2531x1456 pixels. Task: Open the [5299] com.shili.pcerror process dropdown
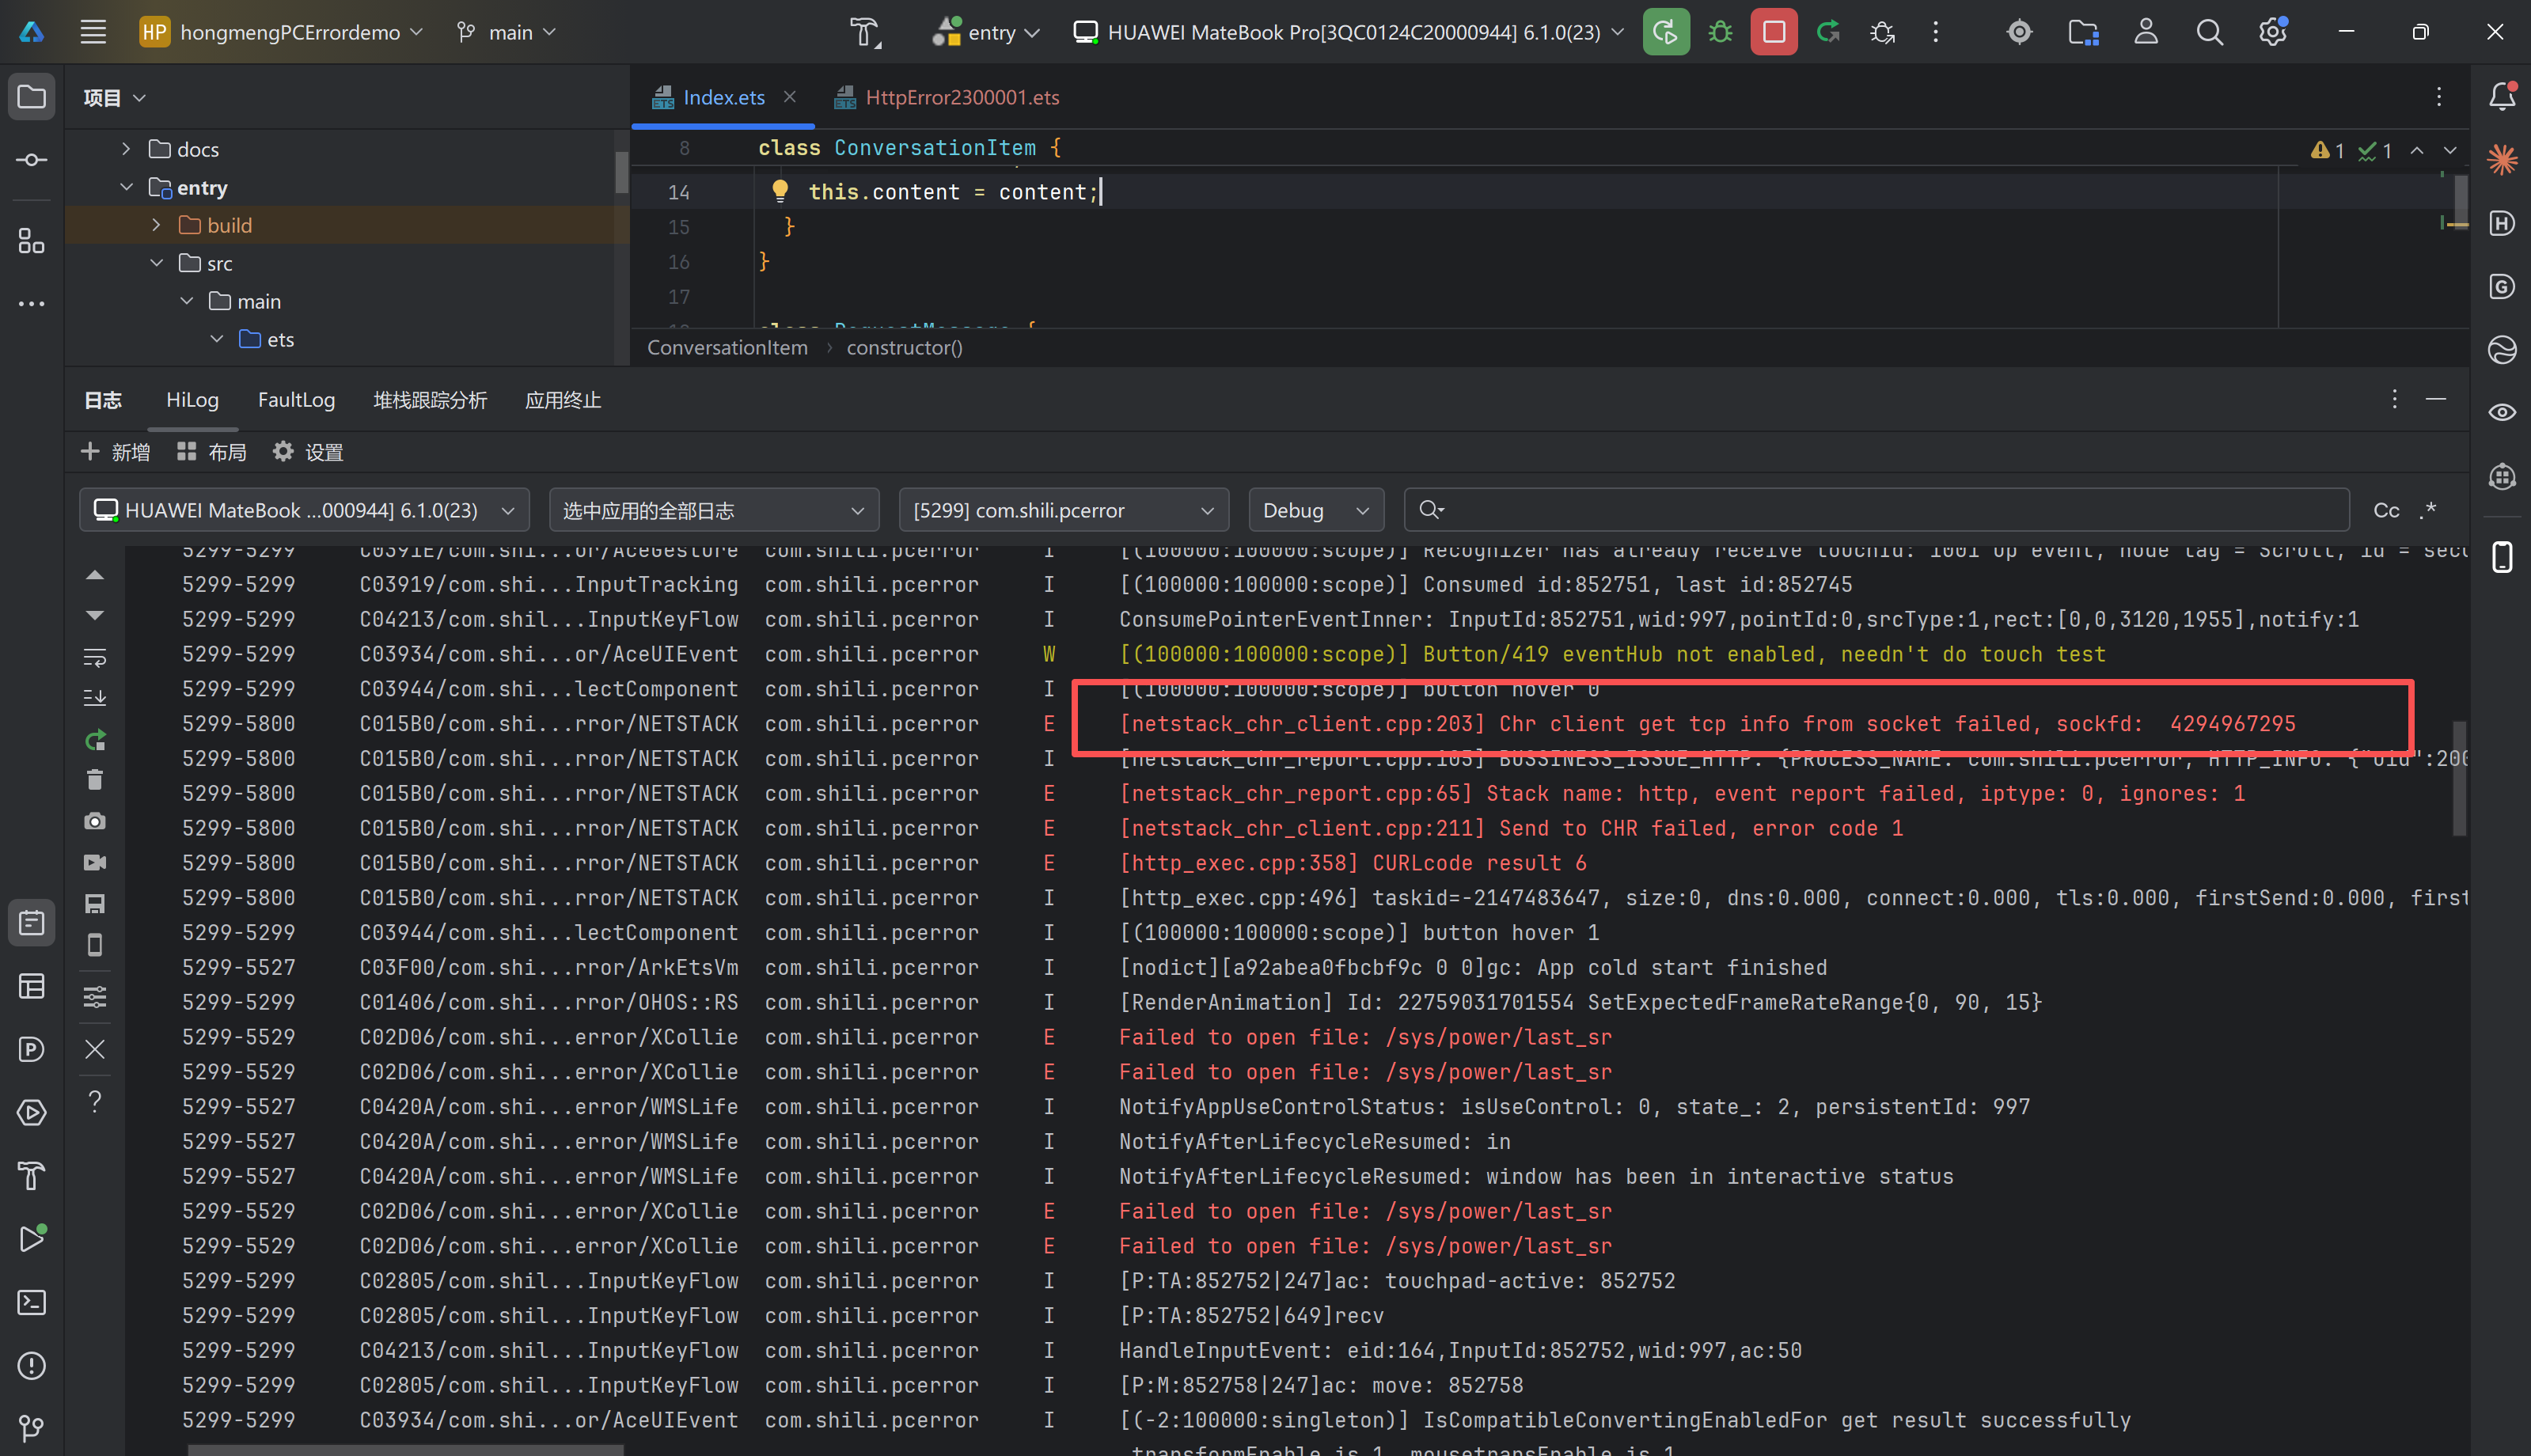[1064, 510]
